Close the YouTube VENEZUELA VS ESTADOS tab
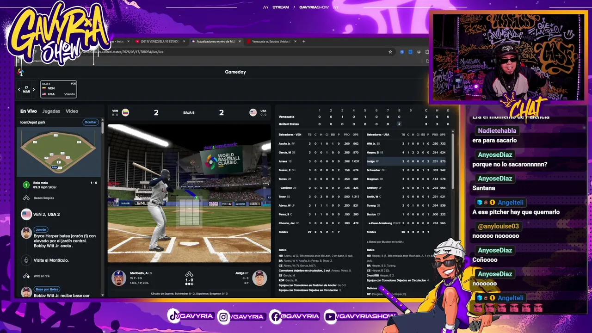The image size is (592, 333). [184, 41]
